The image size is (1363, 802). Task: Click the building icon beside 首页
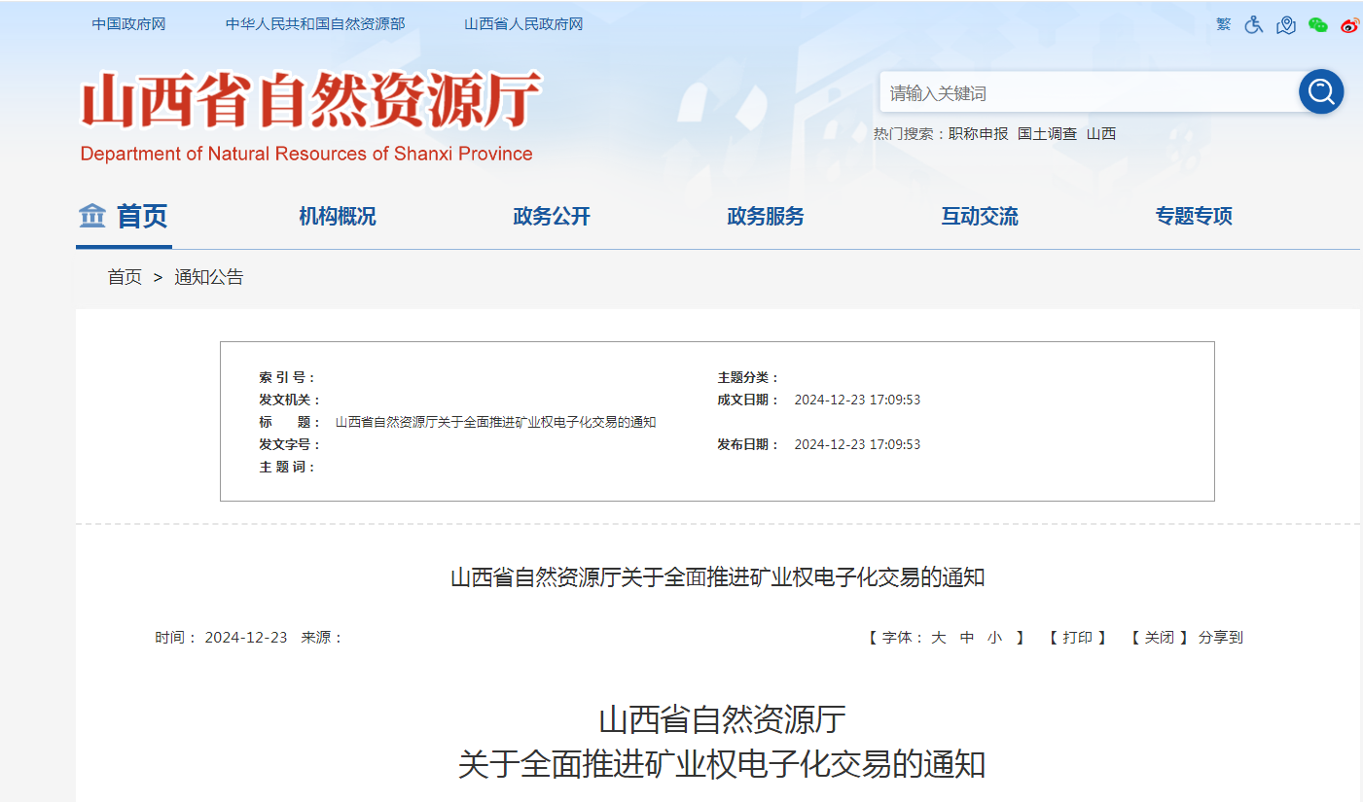(92, 216)
